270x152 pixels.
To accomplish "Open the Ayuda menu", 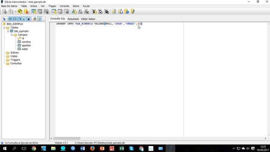I will pyautogui.click(x=86, y=6).
